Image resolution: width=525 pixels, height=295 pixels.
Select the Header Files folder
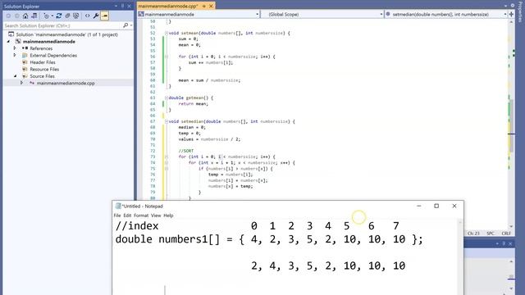pyautogui.click(x=43, y=62)
